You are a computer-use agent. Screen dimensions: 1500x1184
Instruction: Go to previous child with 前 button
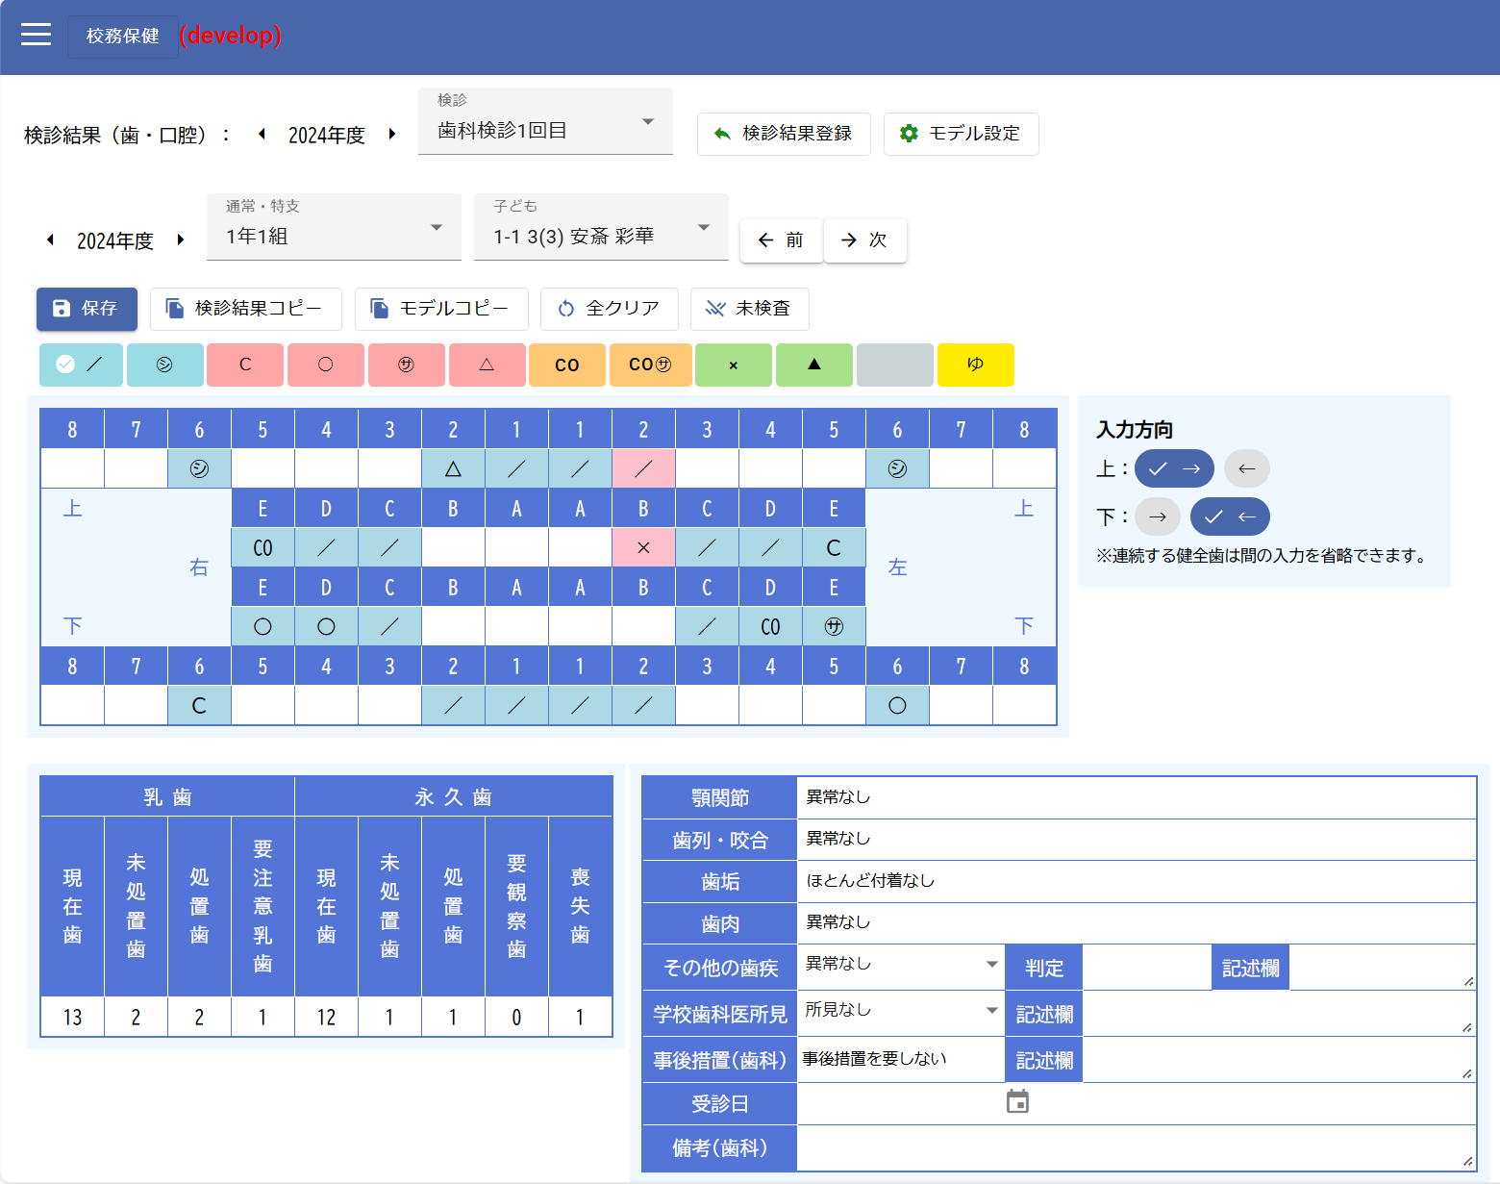(x=781, y=239)
